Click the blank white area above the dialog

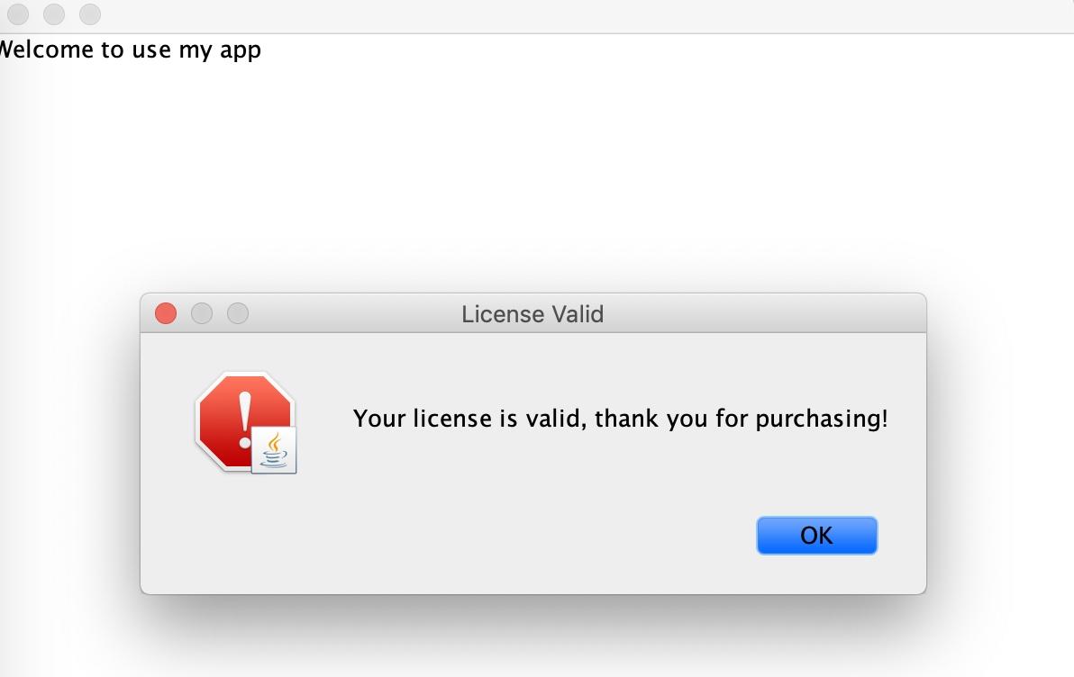(534, 171)
